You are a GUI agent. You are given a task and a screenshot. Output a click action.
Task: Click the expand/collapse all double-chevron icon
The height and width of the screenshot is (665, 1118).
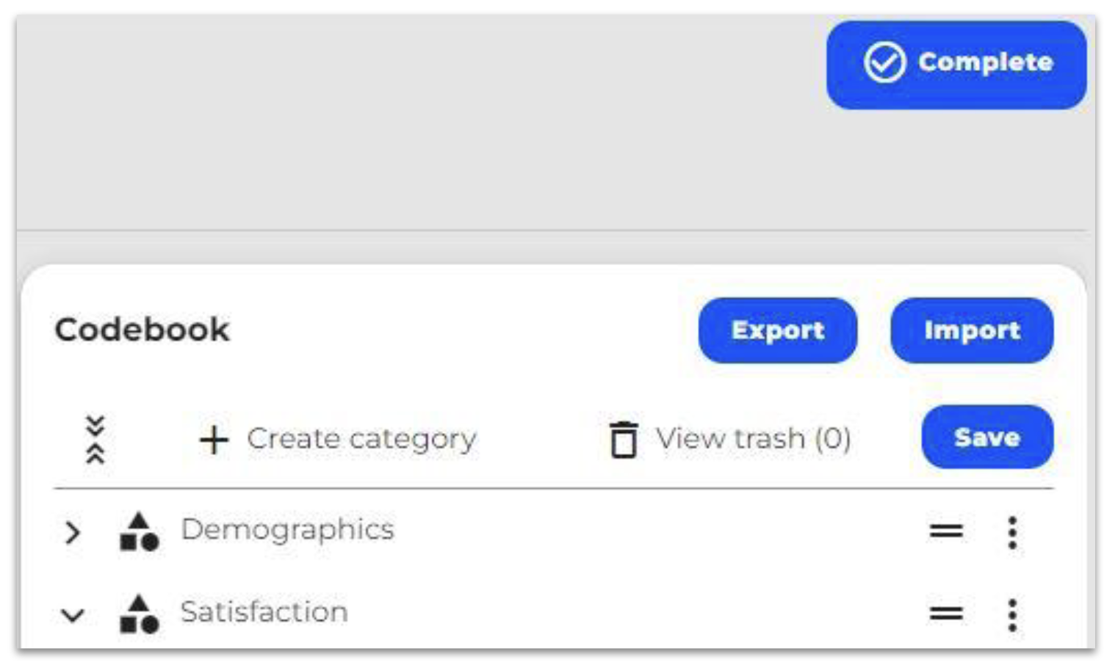click(x=95, y=439)
